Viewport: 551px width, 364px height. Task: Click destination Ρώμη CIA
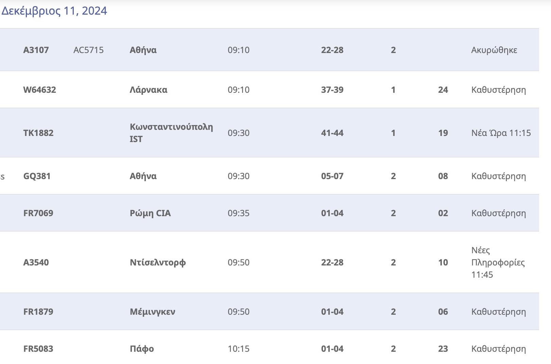point(150,213)
